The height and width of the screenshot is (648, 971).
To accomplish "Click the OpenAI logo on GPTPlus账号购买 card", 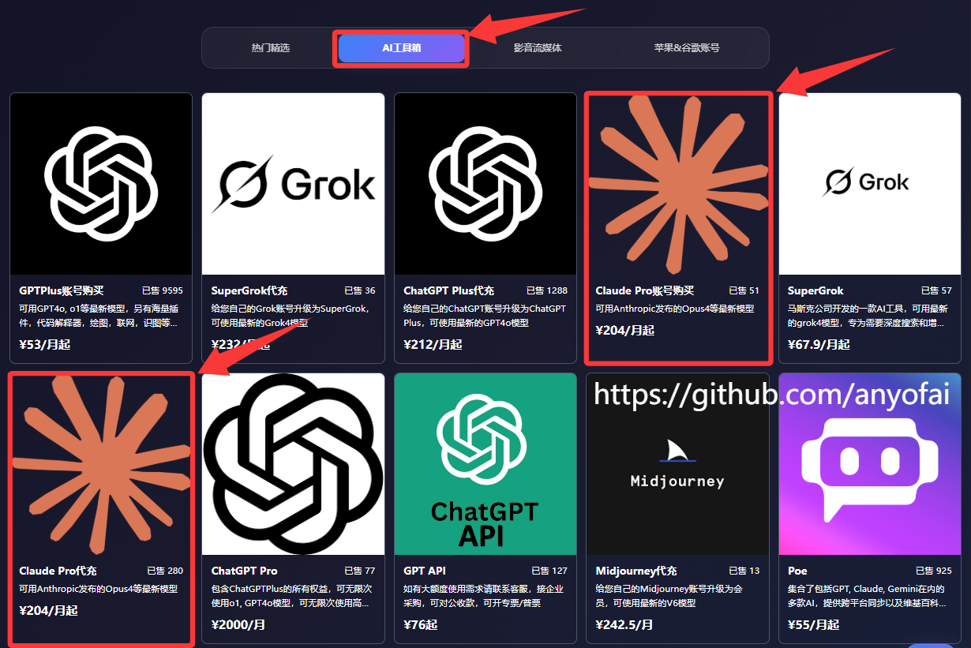I will [x=101, y=184].
